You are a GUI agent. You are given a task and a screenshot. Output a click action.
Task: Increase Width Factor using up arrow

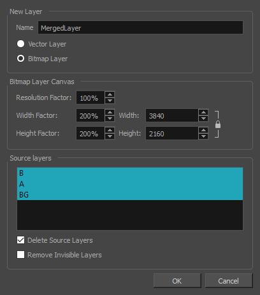click(x=110, y=112)
